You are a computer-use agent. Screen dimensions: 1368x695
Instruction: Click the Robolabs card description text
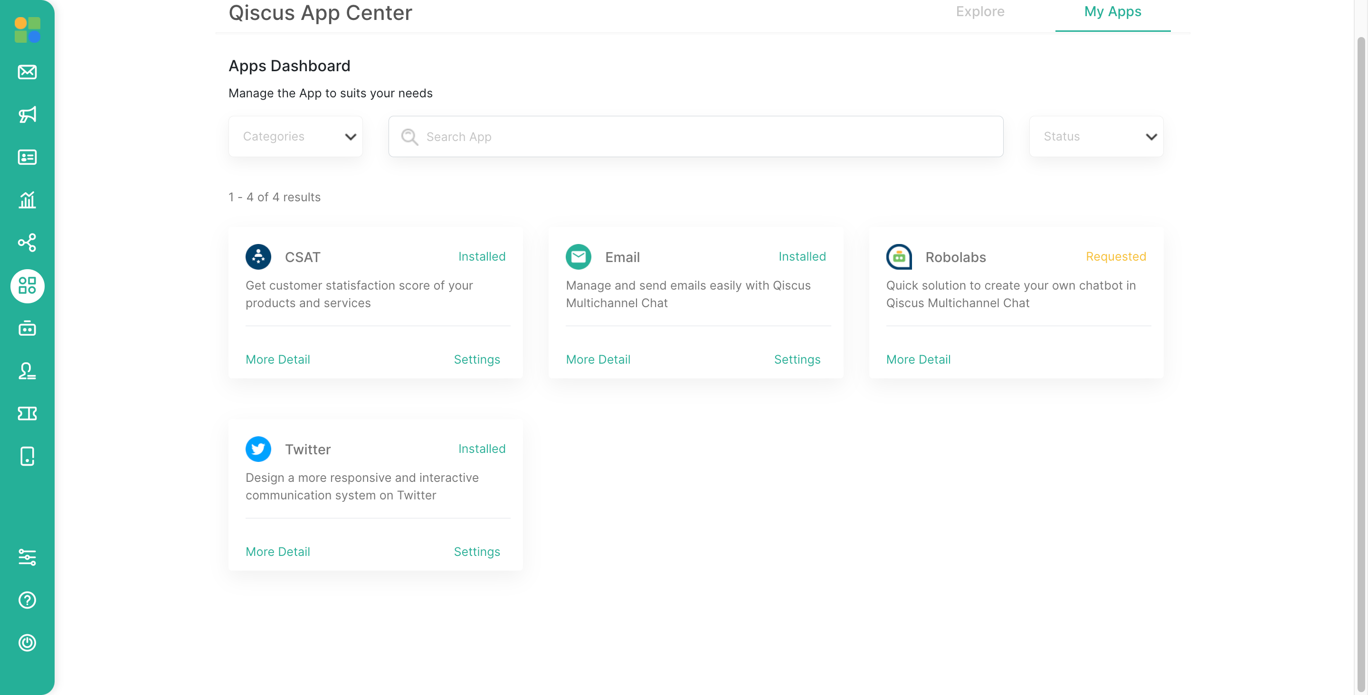click(1011, 294)
